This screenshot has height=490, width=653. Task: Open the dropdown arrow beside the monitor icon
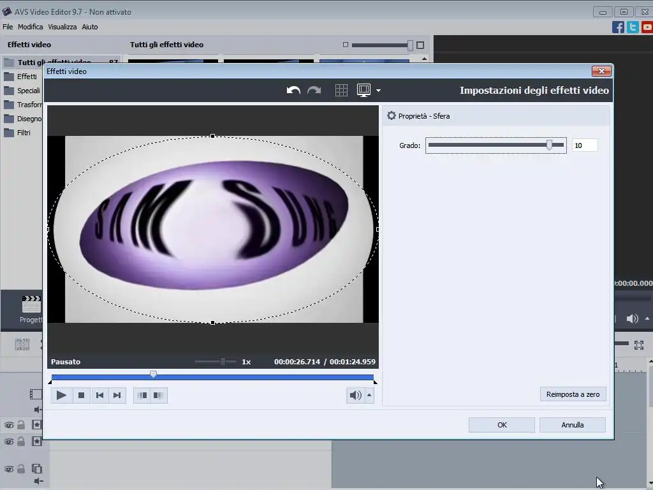pyautogui.click(x=378, y=91)
